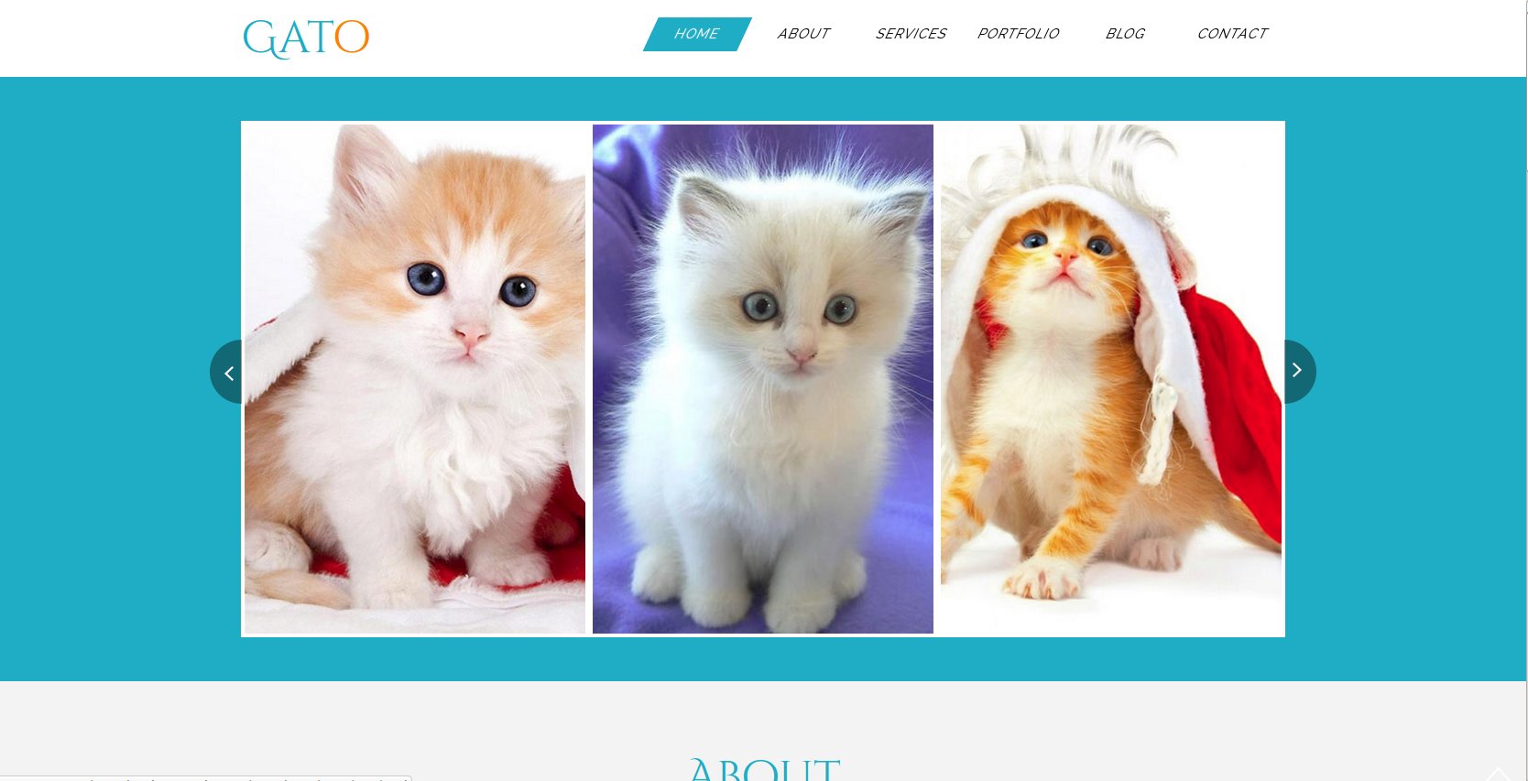Image resolution: width=1528 pixels, height=781 pixels.
Task: Click the browser status bar at bottom-left
Action: point(206,778)
